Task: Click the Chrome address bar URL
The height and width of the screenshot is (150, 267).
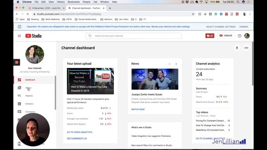Action: [x=69, y=14]
